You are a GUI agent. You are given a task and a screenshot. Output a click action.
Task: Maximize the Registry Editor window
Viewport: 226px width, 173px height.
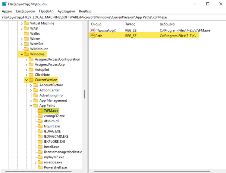pos(208,4)
